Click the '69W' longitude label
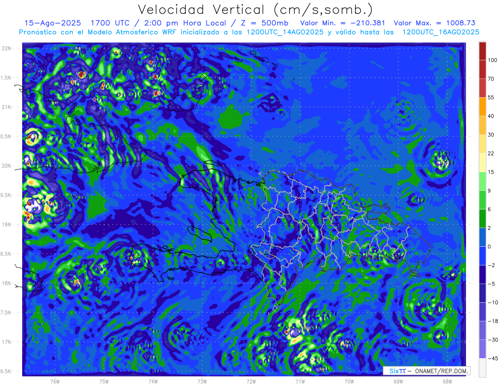Image resolution: width=502 pixels, height=387 pixels. click(x=398, y=381)
